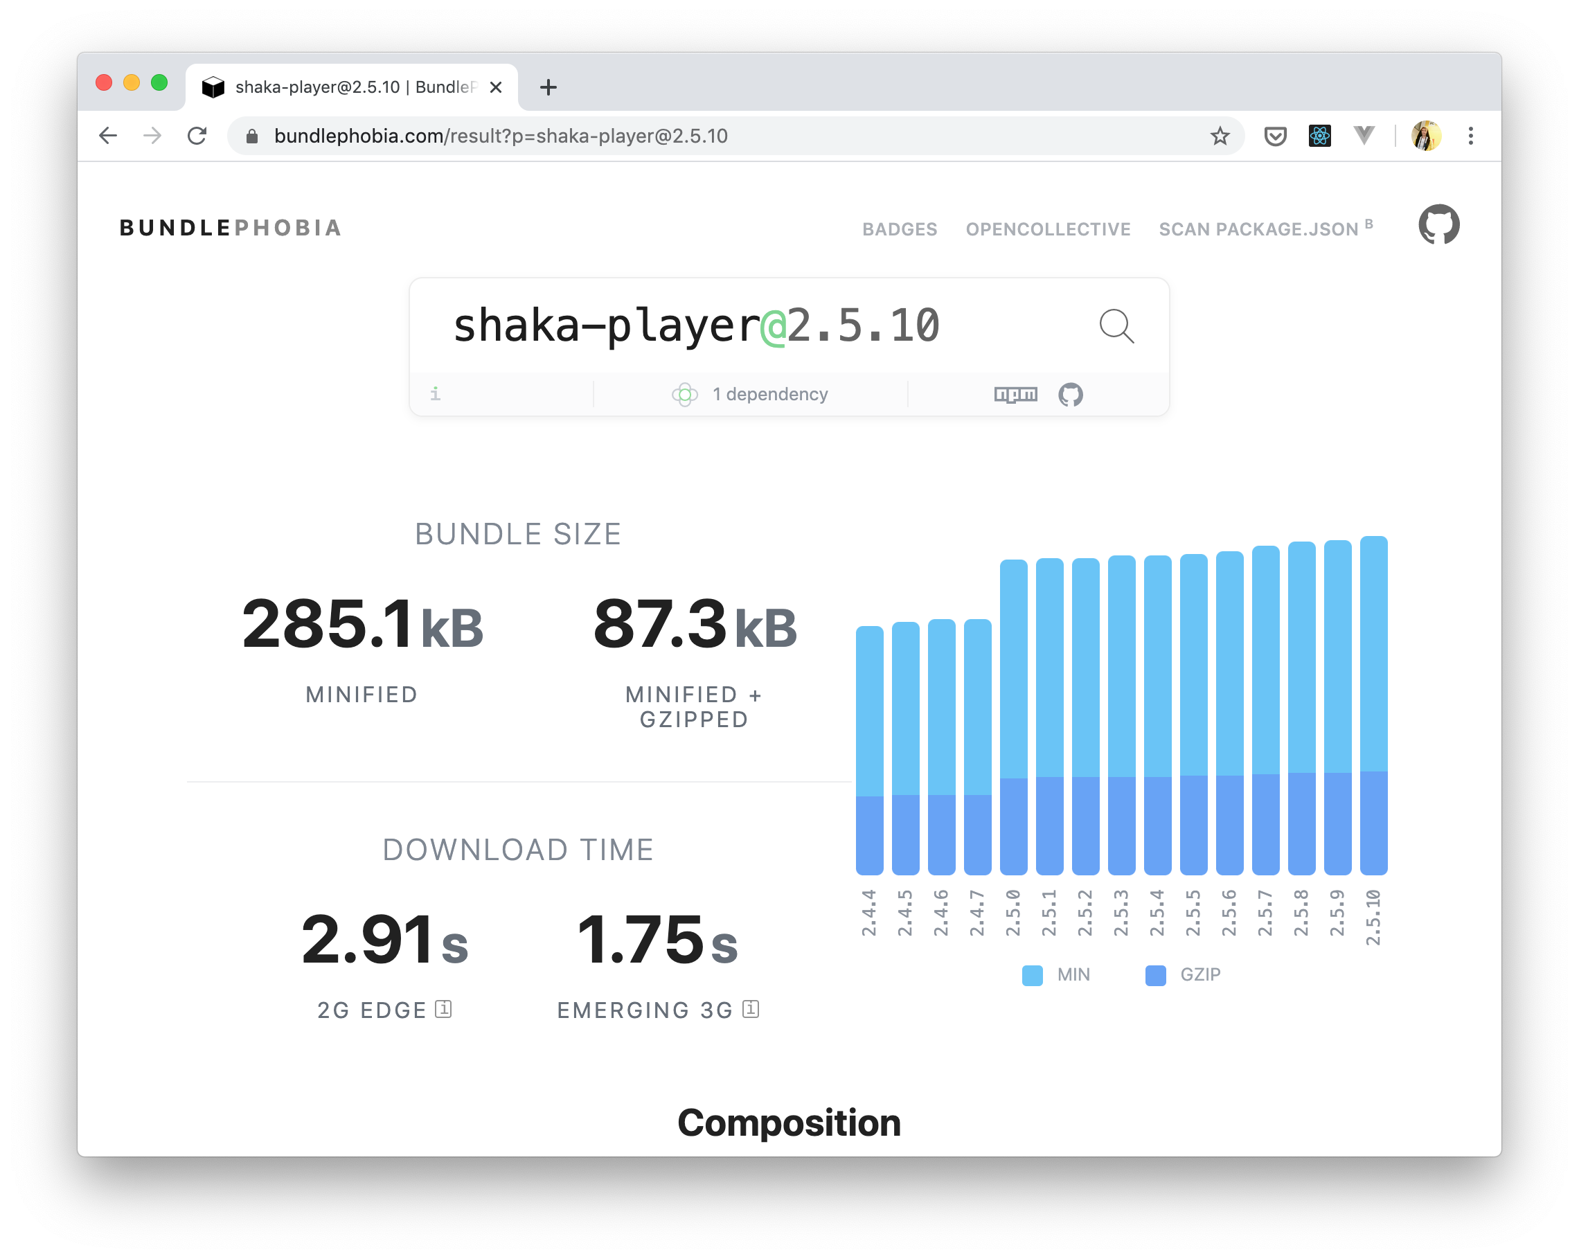The height and width of the screenshot is (1259, 1579).
Task: Click the 1.75 s download time
Action: [x=658, y=940]
